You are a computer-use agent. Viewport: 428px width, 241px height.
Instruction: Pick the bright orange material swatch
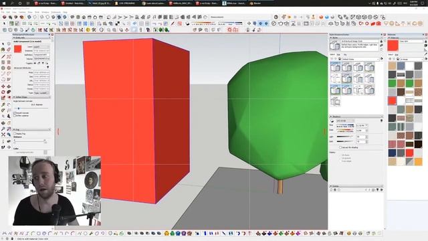[x=418, y=161]
